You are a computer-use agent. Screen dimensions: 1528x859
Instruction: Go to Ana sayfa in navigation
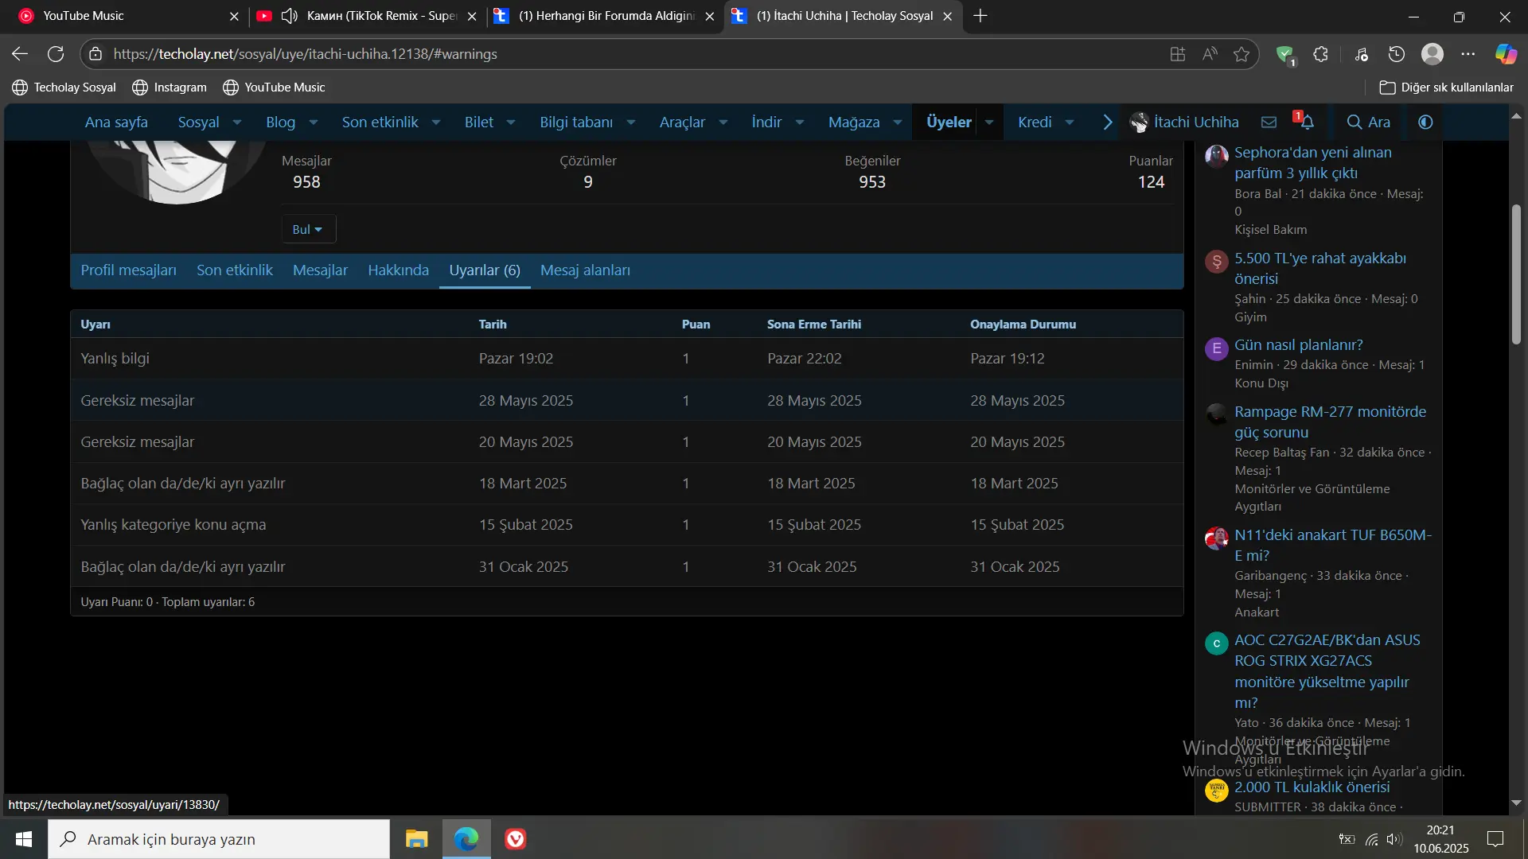pyautogui.click(x=116, y=122)
